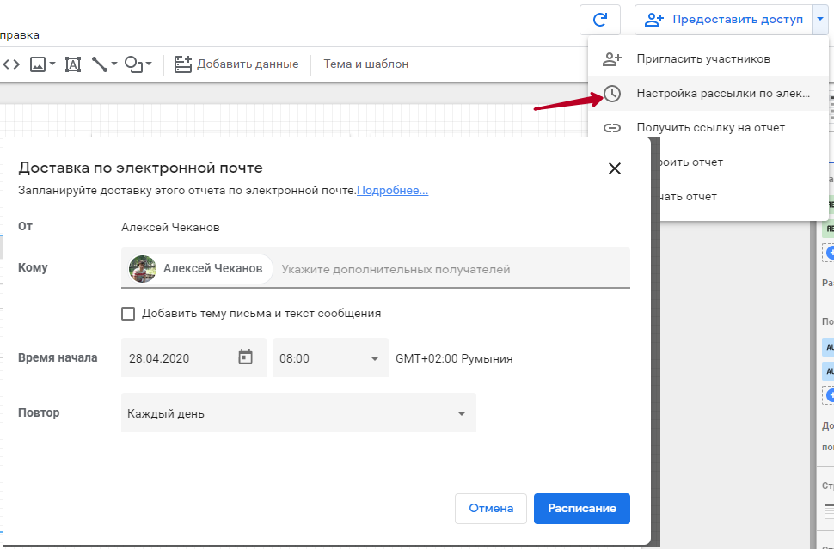Open the Подробнее link
The height and width of the screenshot is (556, 834).
[392, 190]
